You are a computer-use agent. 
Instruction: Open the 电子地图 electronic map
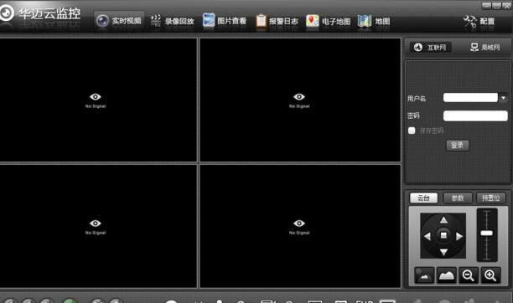(329, 21)
